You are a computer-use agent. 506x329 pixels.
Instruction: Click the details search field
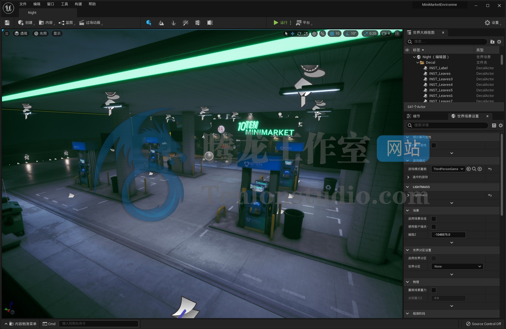click(x=447, y=125)
